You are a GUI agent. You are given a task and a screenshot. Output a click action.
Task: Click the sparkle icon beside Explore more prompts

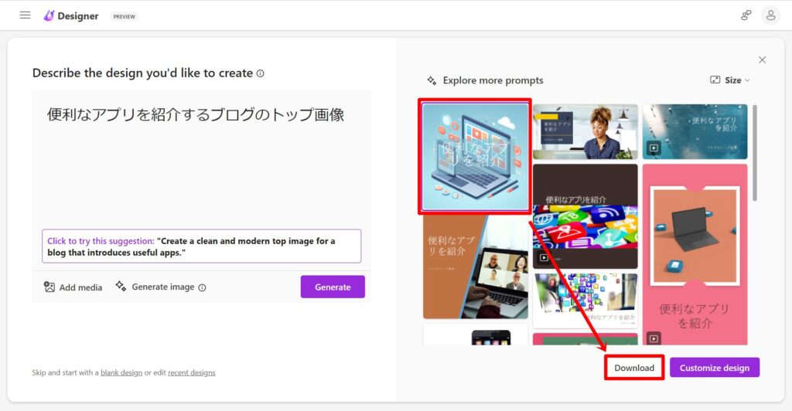click(x=432, y=80)
